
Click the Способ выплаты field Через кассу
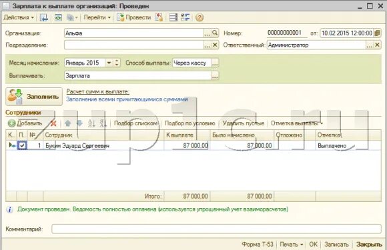coord(191,63)
